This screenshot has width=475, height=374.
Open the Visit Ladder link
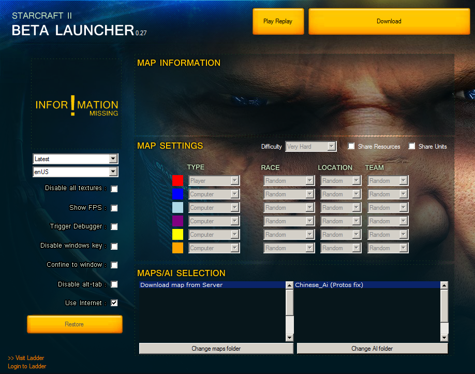pos(26,358)
